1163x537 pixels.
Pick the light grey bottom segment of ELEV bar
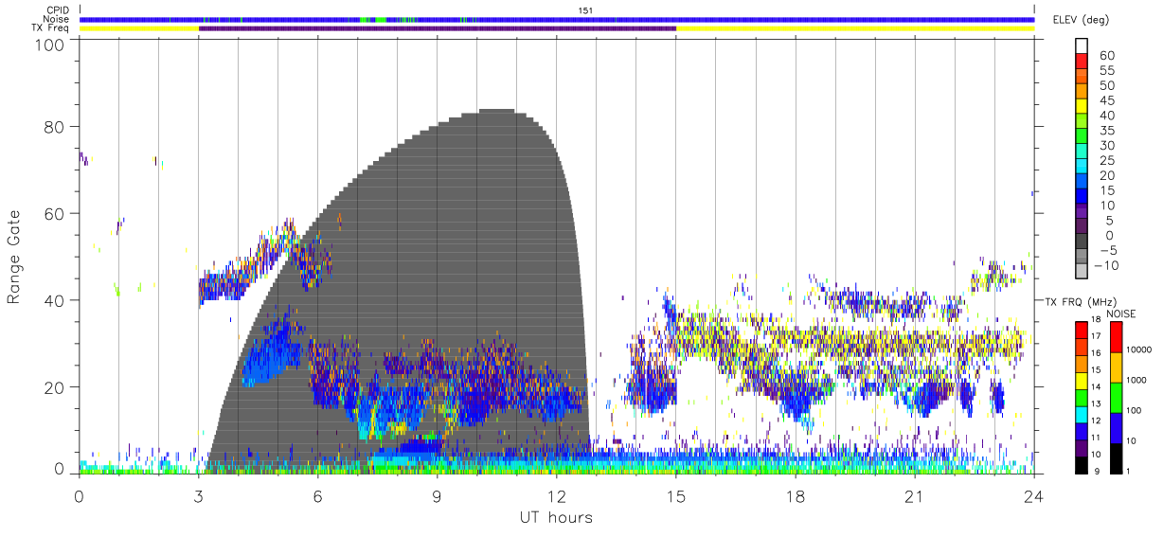(x=1082, y=270)
